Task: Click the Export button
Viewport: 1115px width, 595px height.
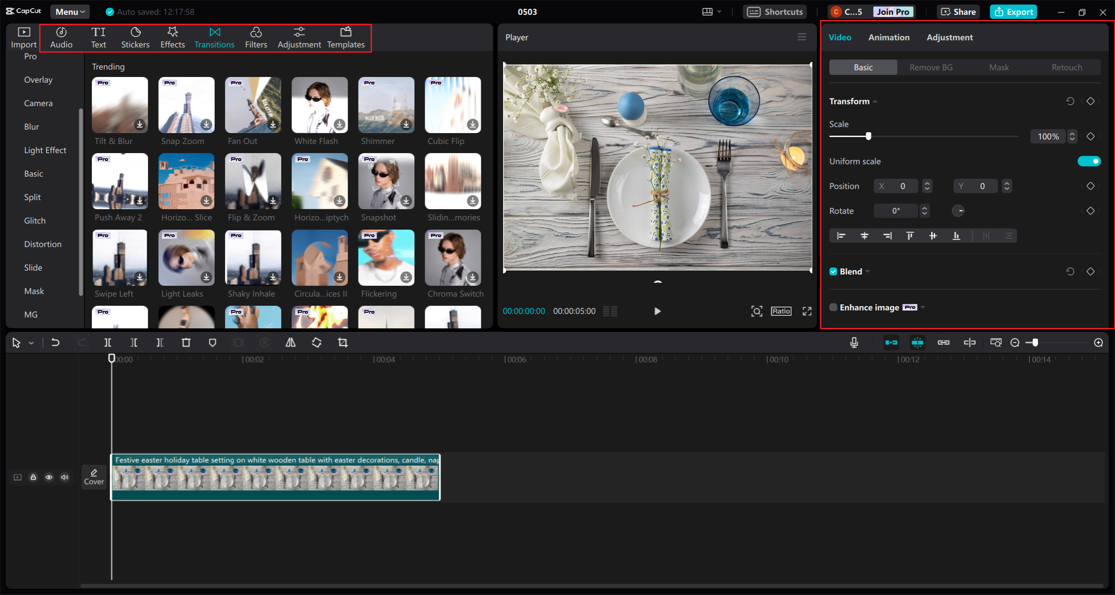Action: pyautogui.click(x=1014, y=11)
